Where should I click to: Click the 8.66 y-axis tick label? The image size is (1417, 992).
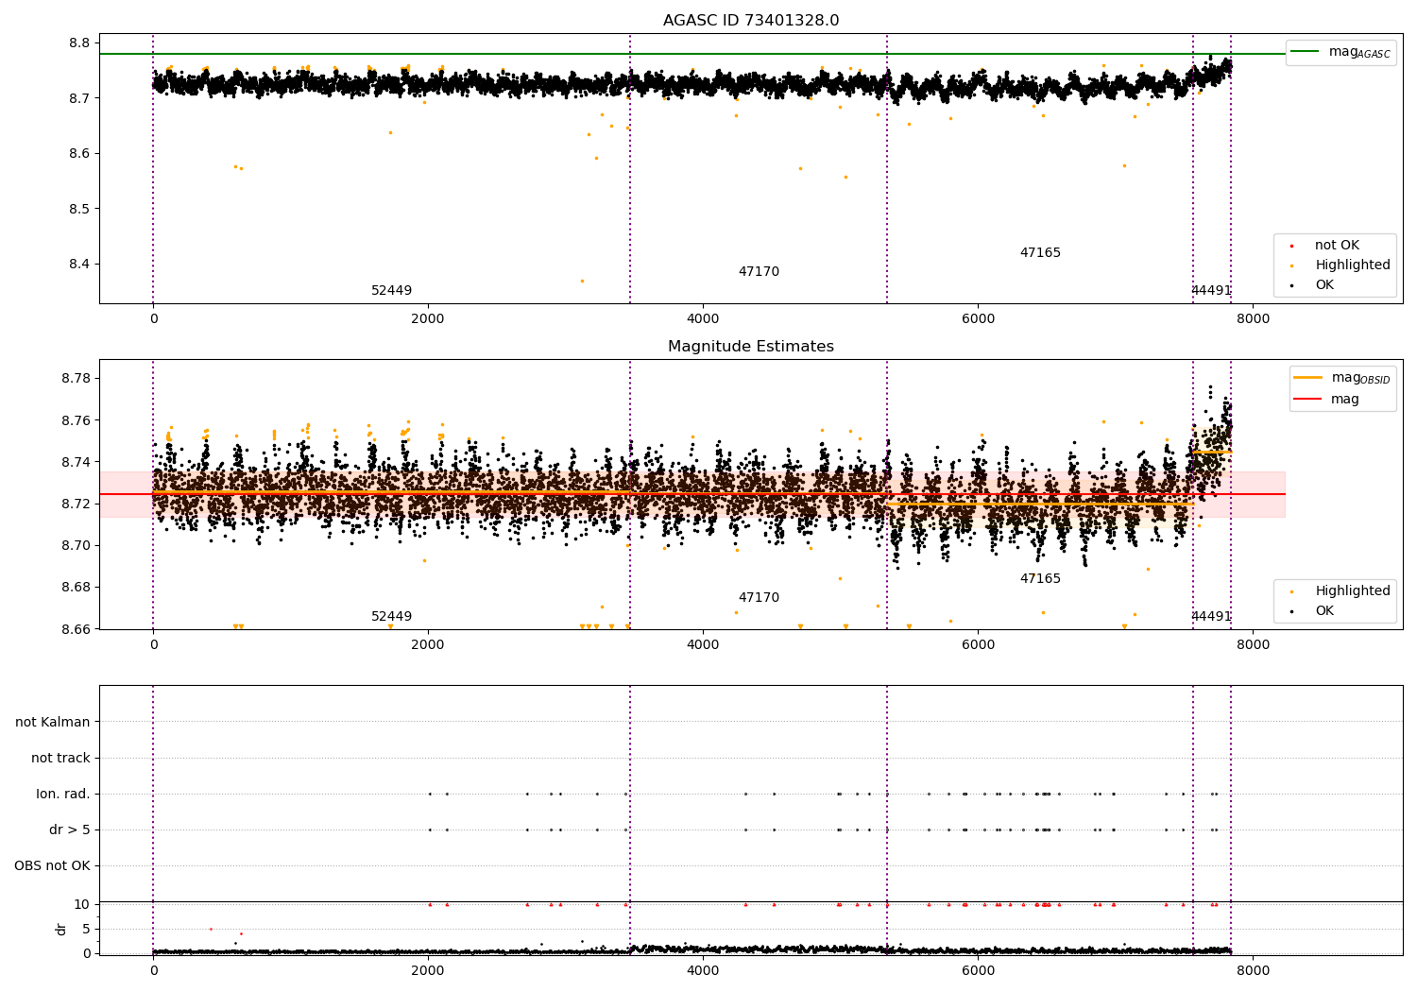(x=76, y=628)
